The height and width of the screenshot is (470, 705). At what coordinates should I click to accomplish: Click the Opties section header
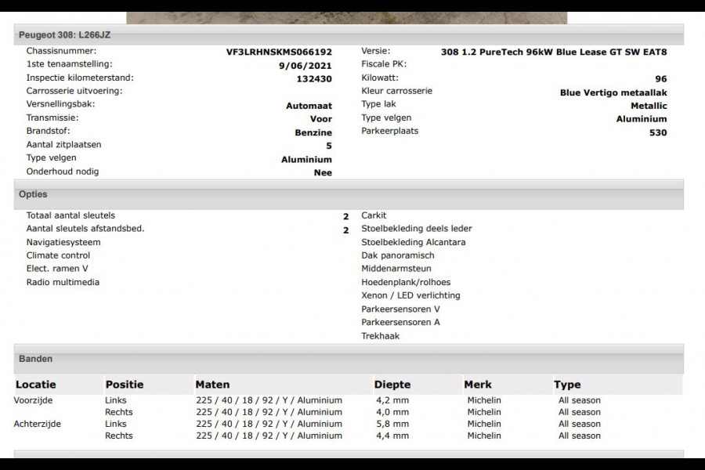(x=33, y=194)
